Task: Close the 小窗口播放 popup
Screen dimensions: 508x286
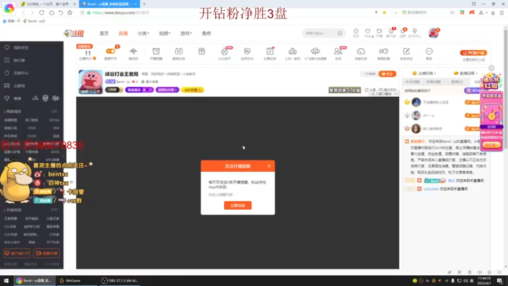Action: click(396, 93)
